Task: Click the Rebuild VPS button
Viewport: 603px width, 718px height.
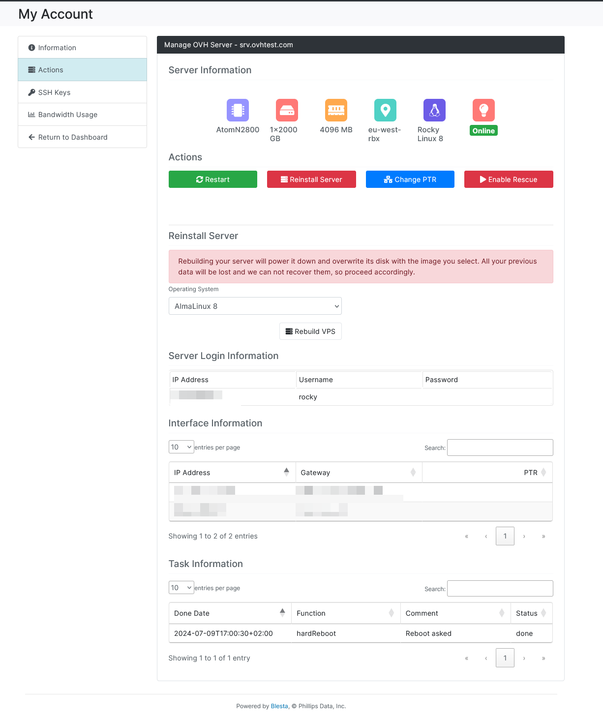Action: tap(310, 331)
